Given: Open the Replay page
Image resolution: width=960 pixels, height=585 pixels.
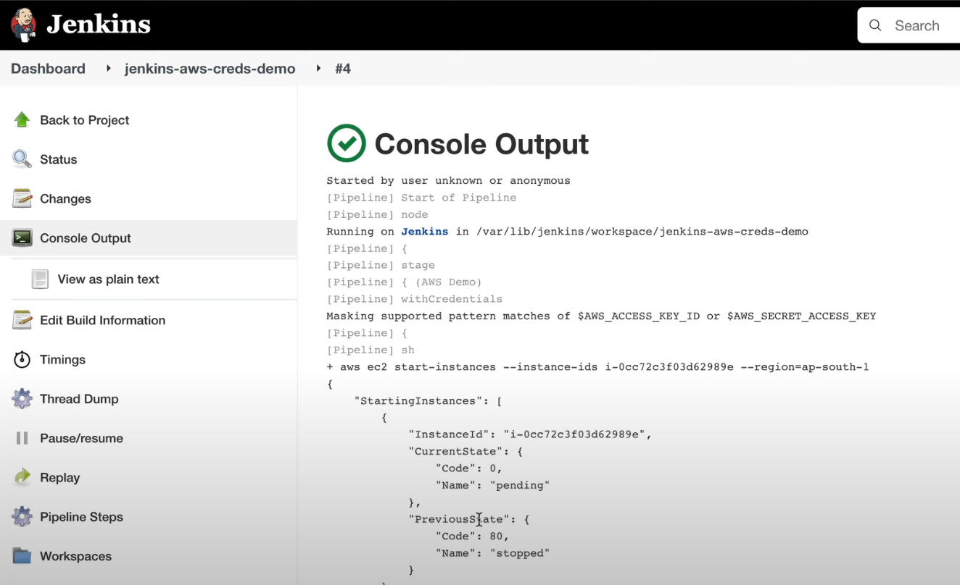Looking at the screenshot, I should pos(60,478).
